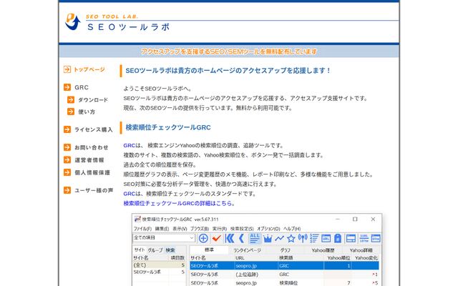458x286 pixels.
Task: Click the (全て) row in site list
Action: point(159,265)
